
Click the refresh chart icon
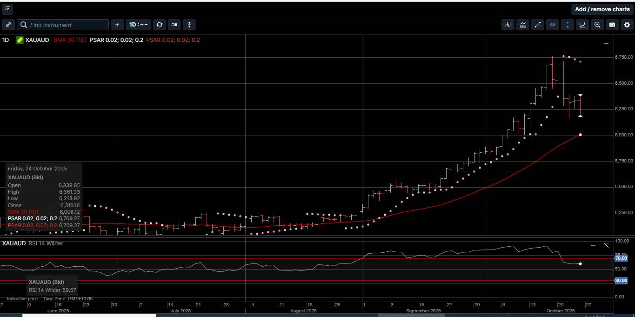click(160, 25)
